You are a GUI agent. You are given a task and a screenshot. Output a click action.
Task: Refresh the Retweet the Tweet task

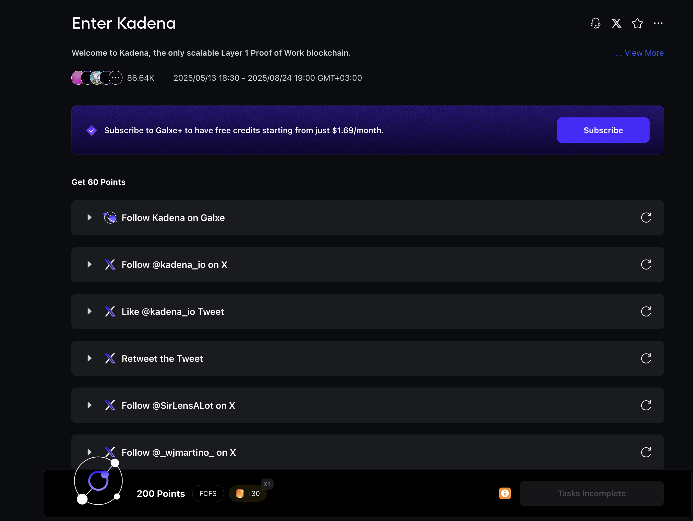point(646,358)
